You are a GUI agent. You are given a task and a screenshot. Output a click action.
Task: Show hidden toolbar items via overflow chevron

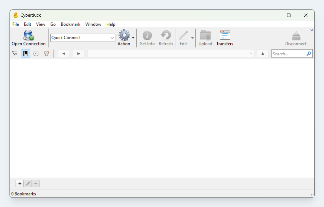312,30
